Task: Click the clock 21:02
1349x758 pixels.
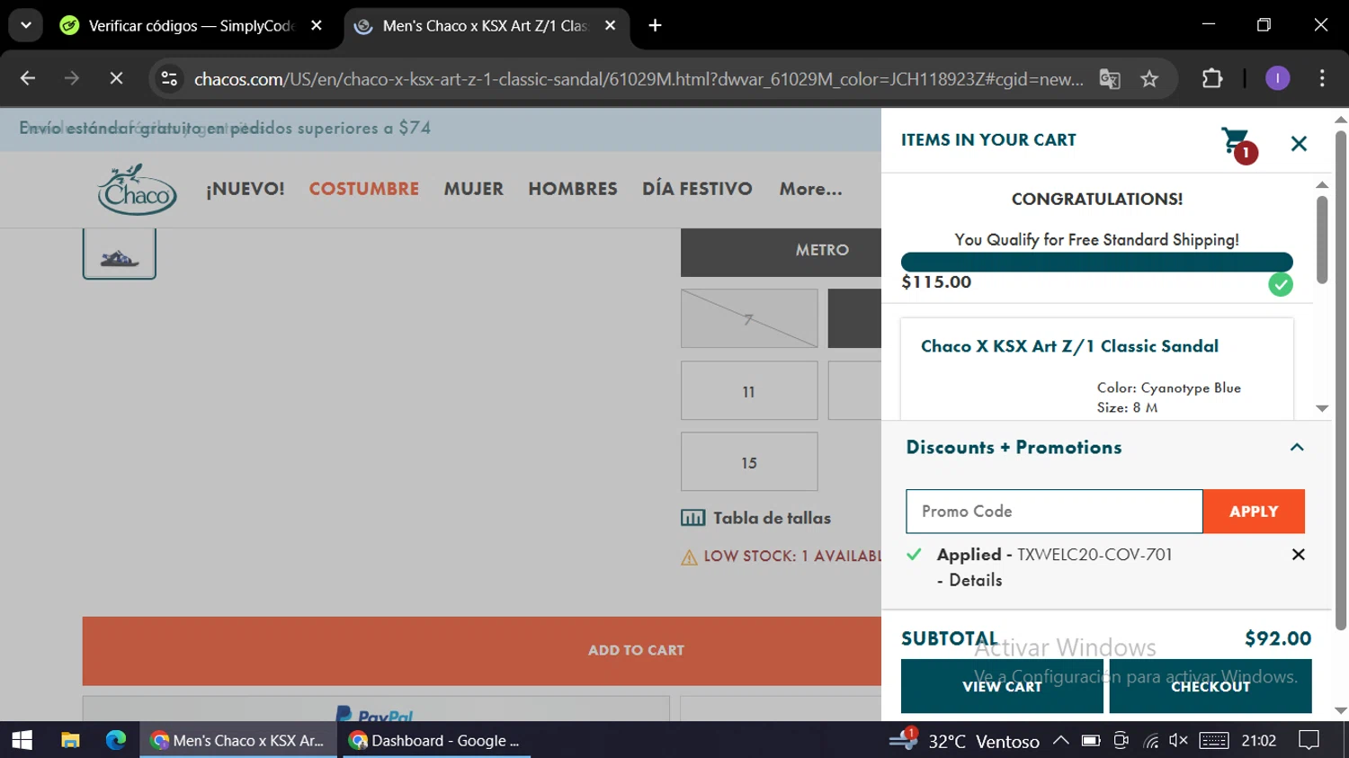Action: tap(1258, 741)
